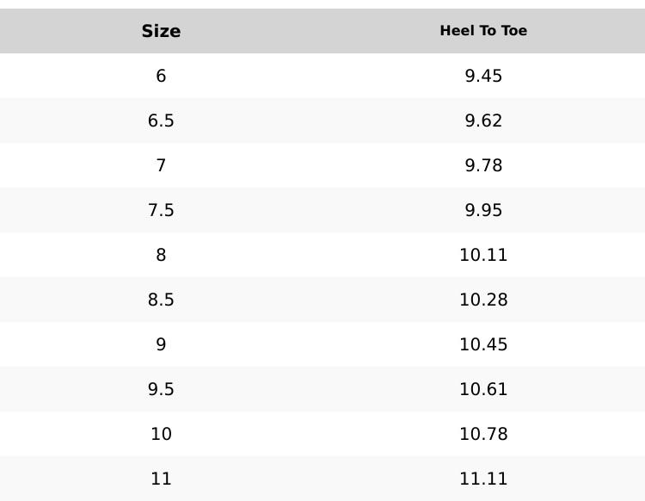645x501 pixels.
Task: Select the size 7.5 cell
Action: point(161,210)
